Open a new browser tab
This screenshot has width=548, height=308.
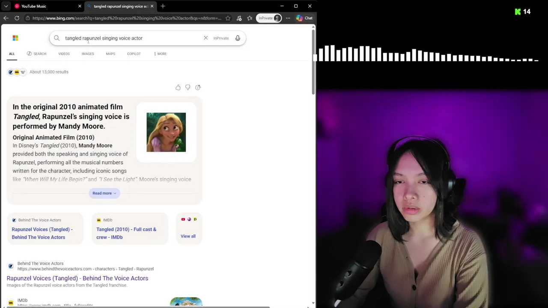(x=163, y=6)
